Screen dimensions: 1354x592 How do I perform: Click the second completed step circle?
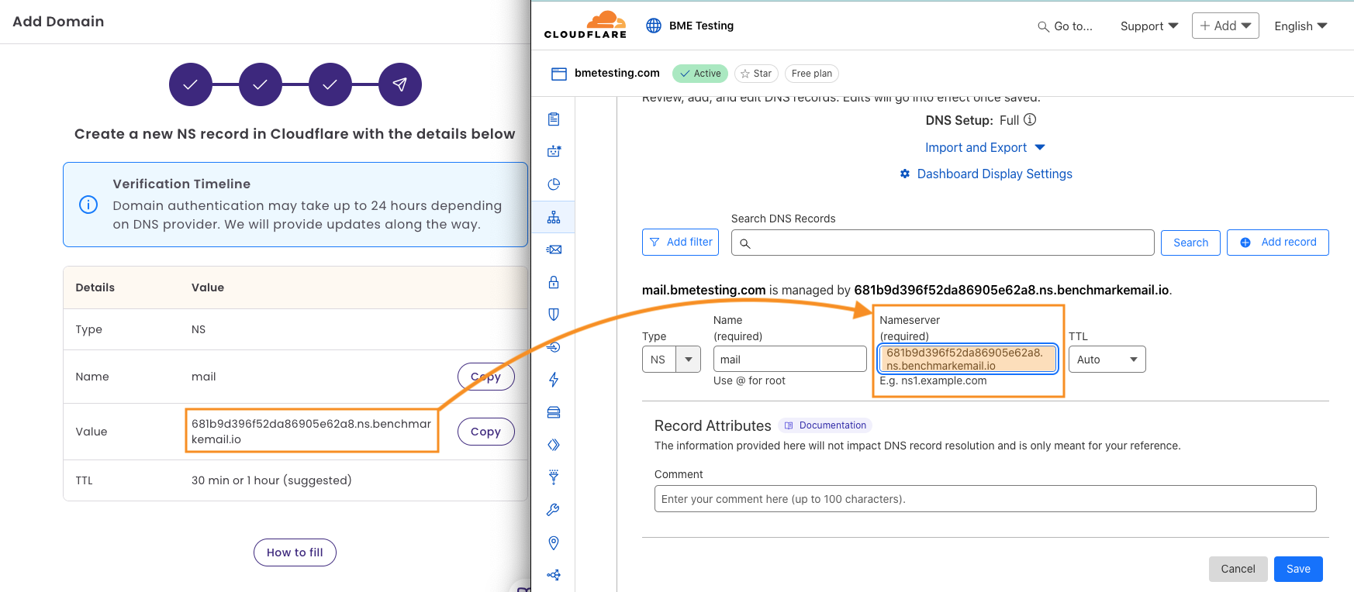[x=261, y=84]
